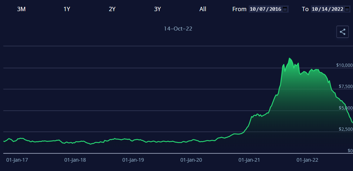Click the From date 10/07/2016 field
The height and width of the screenshot is (171, 353).
[265, 9]
